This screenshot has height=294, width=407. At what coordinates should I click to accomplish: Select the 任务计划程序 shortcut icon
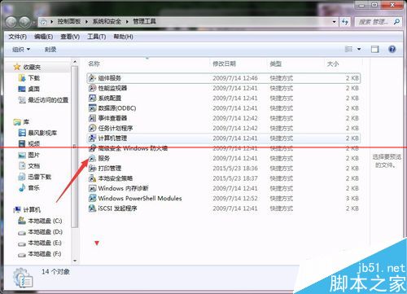93,128
